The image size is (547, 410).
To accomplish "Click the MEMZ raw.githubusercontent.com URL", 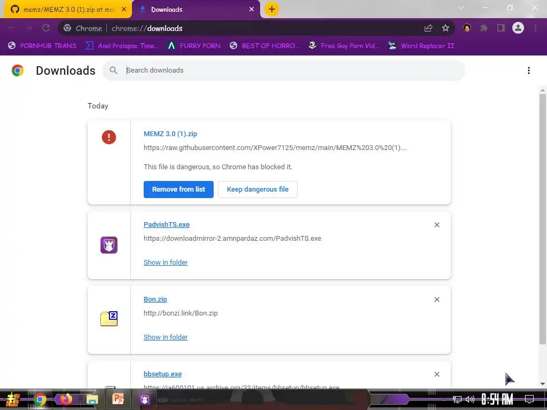I will click(x=275, y=148).
